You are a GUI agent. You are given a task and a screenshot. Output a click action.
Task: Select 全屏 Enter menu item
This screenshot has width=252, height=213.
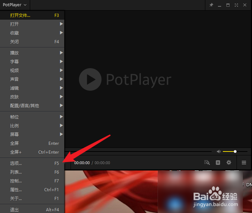(x=32, y=143)
